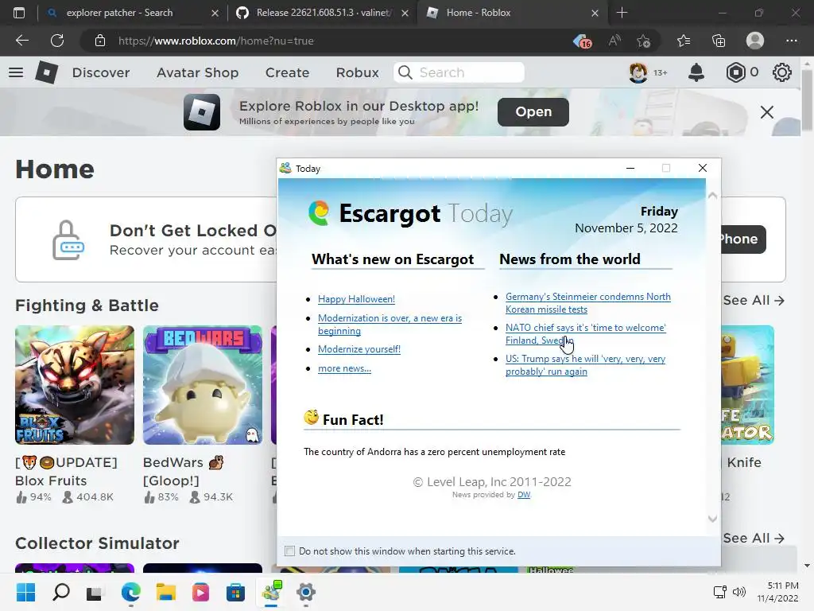Open Roblox settings gear
Image resolution: width=814 pixels, height=611 pixels.
coord(782,72)
